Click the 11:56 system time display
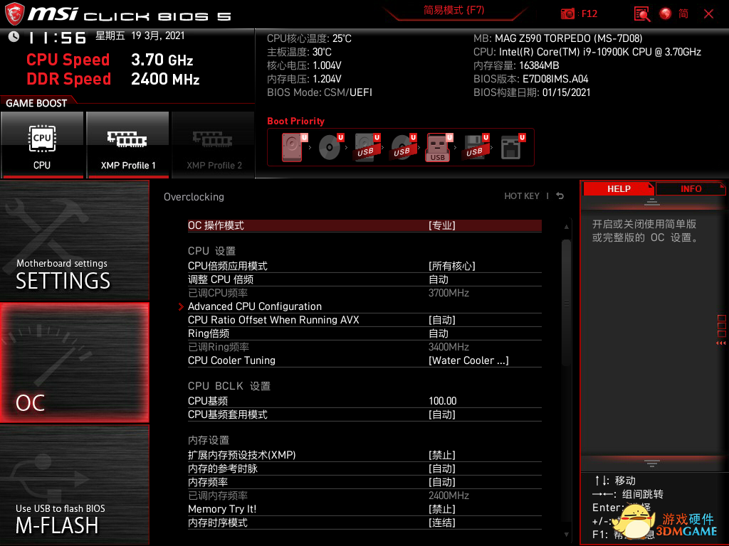729x546 pixels. click(57, 38)
